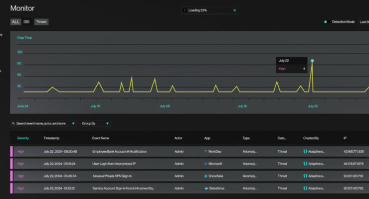Click Admin actor in Microsoft row

click(x=179, y=164)
